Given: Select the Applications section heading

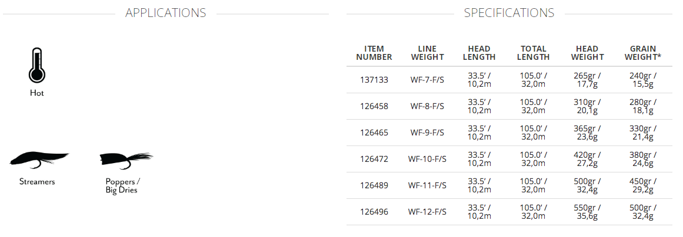Looking at the screenshot, I should [x=166, y=13].
